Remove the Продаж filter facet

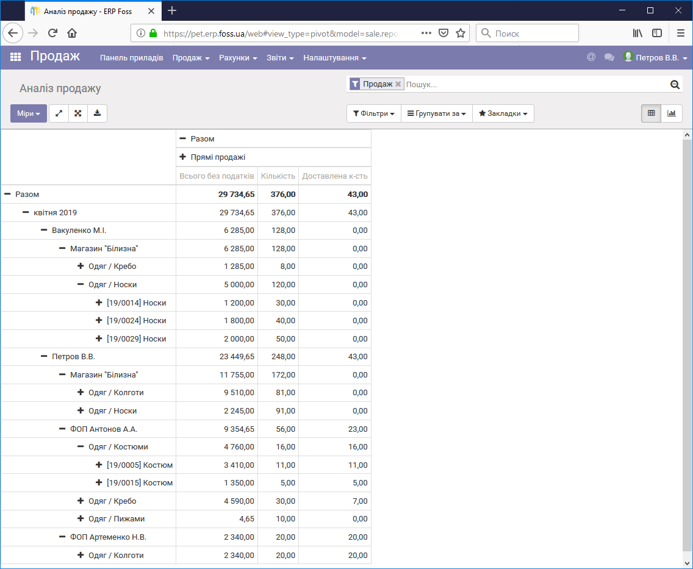point(398,84)
